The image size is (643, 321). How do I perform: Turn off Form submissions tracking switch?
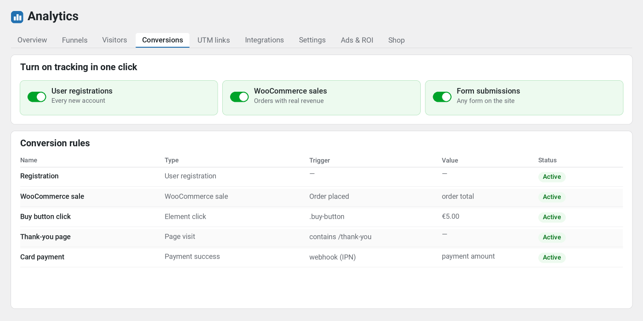[442, 97]
